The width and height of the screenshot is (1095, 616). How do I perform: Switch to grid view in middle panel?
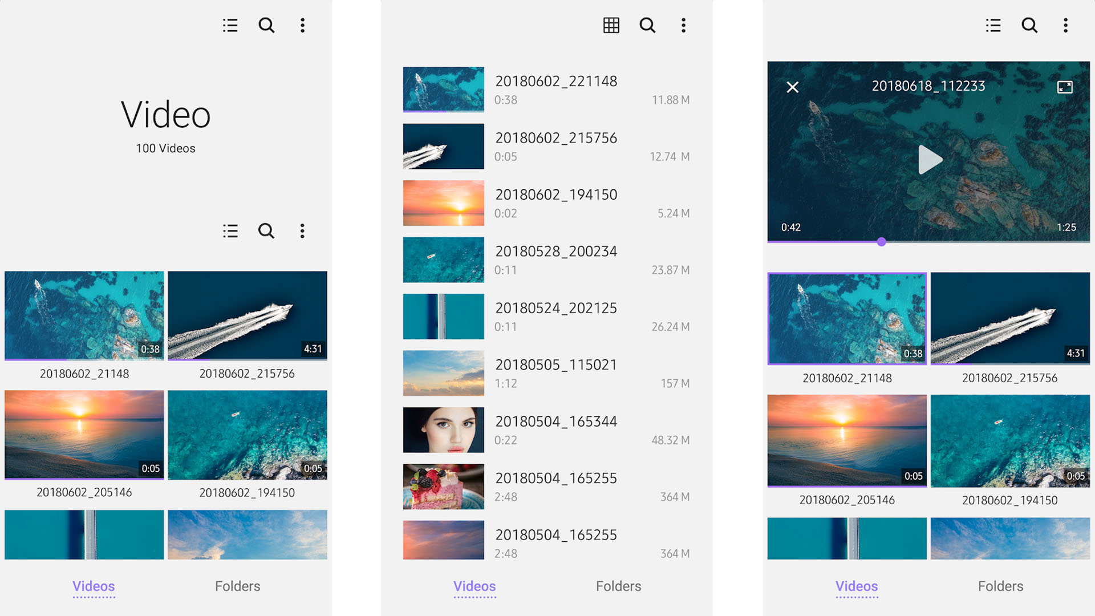(x=611, y=25)
